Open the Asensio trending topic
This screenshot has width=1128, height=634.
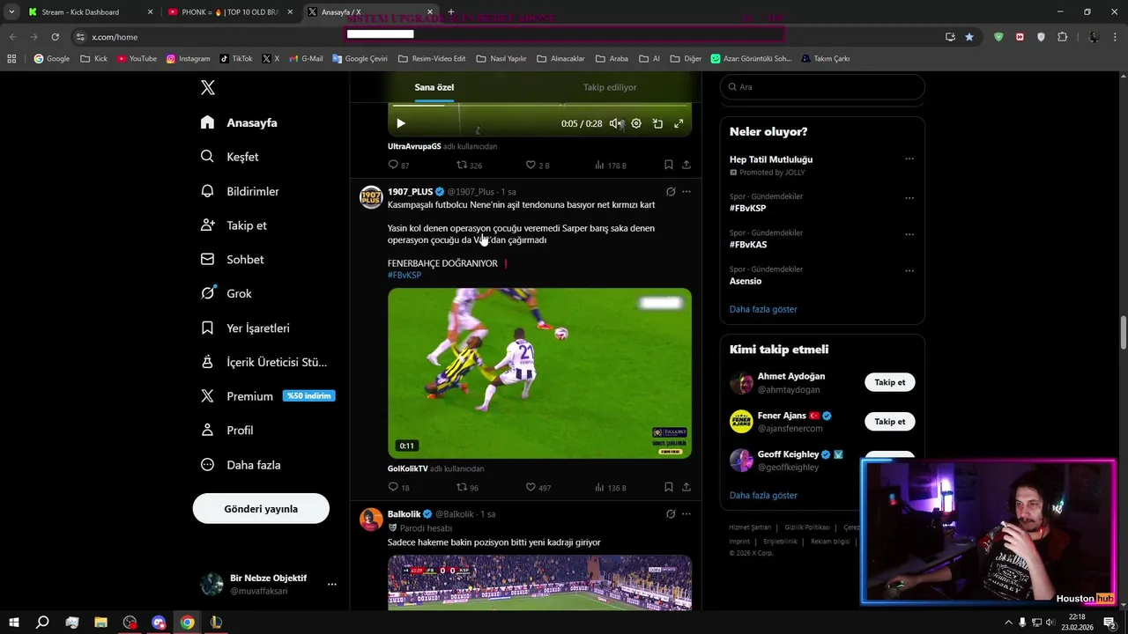[x=746, y=281]
